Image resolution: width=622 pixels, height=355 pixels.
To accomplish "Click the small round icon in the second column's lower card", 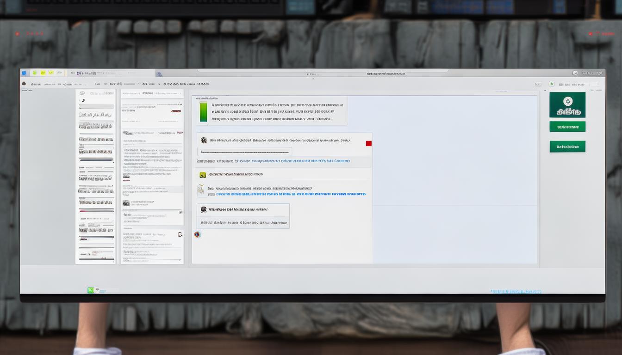I will coord(180,234).
